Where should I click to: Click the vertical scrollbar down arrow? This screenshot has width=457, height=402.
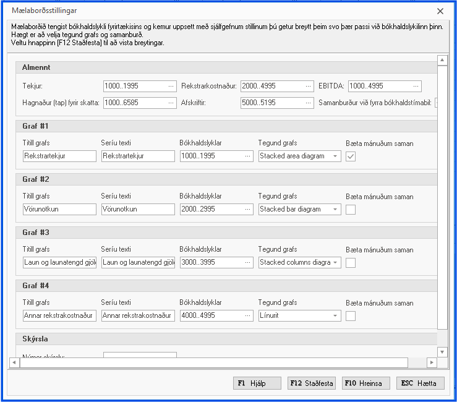442,351
